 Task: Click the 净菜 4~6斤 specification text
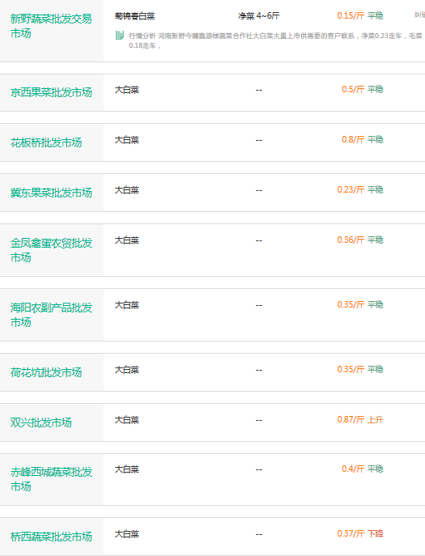(x=258, y=16)
